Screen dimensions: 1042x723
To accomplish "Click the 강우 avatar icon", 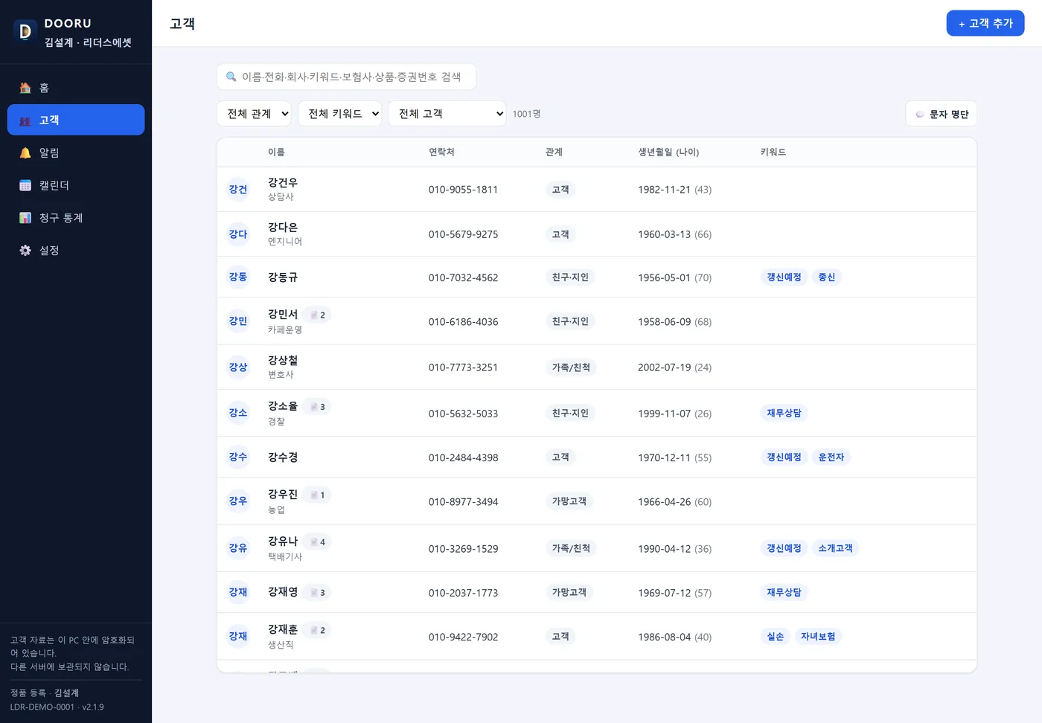I will coord(238,501).
